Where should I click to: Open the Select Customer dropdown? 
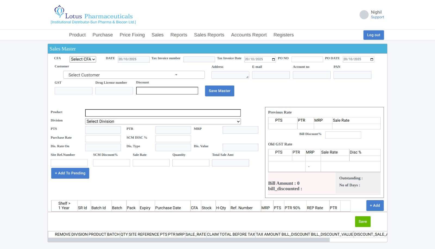coord(134,75)
